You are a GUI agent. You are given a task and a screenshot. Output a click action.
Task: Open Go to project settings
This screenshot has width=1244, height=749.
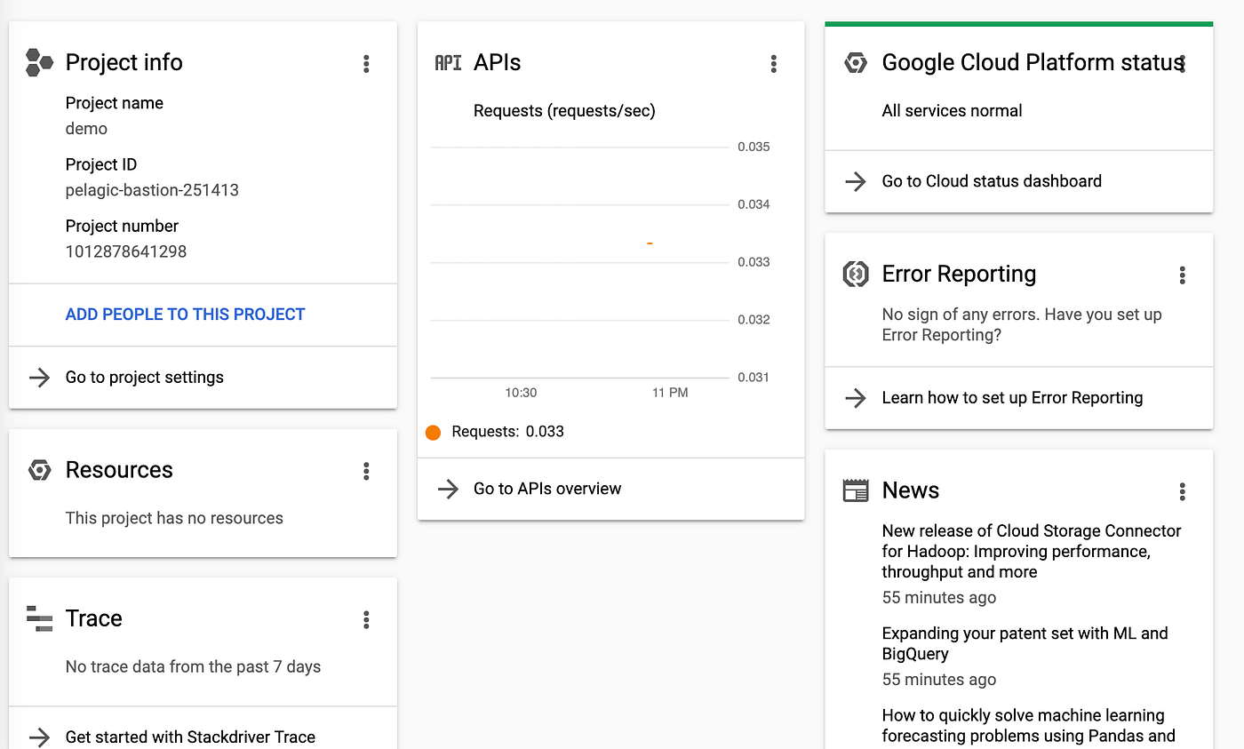tap(144, 377)
